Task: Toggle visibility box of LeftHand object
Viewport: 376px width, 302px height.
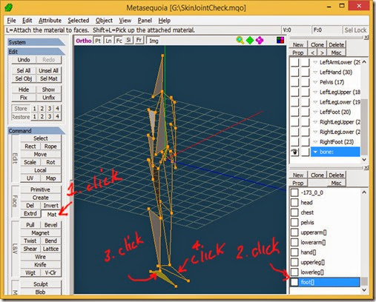Action: (294, 73)
